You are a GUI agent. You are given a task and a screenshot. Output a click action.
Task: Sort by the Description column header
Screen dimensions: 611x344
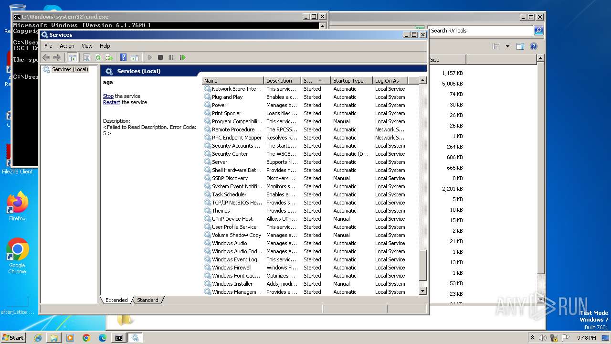(282, 81)
